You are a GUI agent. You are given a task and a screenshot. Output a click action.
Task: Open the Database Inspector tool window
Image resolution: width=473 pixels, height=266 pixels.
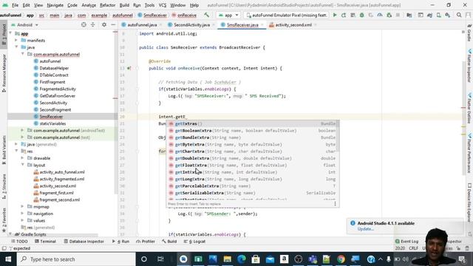click(84, 242)
